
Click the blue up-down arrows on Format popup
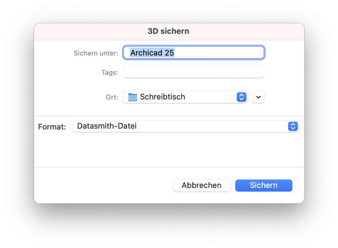coord(293,126)
